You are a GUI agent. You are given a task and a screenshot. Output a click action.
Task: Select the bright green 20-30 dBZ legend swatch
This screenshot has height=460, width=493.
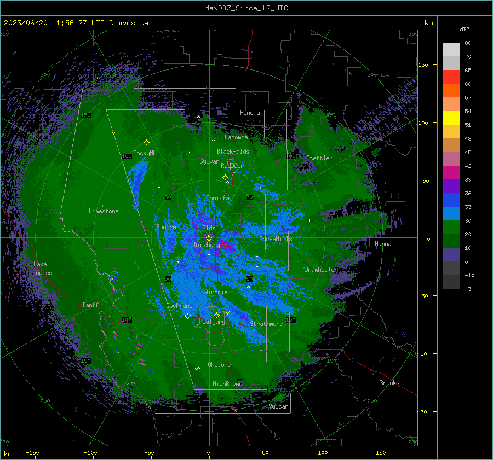coord(451,228)
